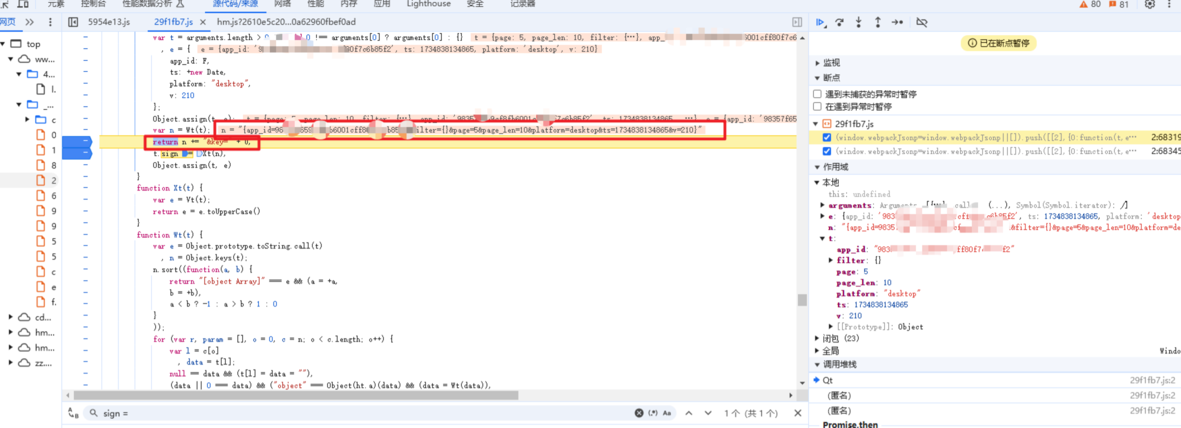The width and height of the screenshot is (1181, 428).
Task: Toggle search-and-replace icon in find bar
Action: (x=72, y=413)
